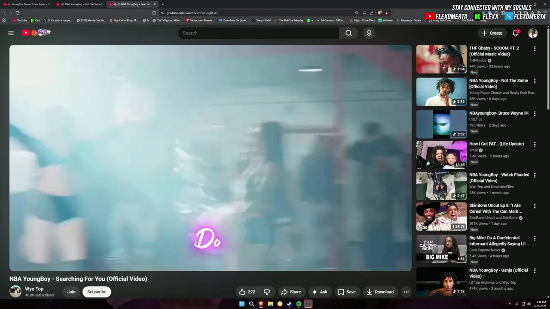Open Big Mike Confidential Informant thumbnail
The height and width of the screenshot is (309, 550).
[x=441, y=249]
